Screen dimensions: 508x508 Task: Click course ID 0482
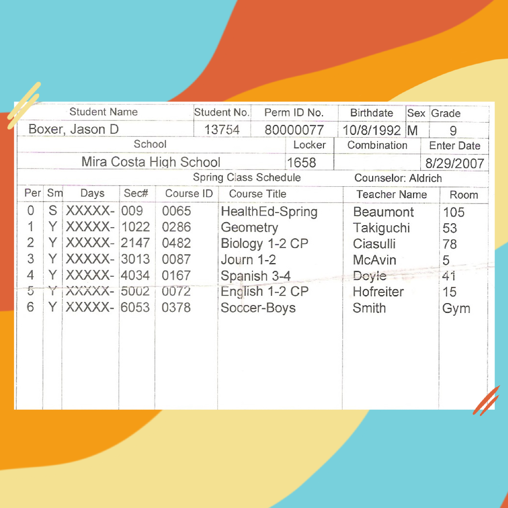click(x=176, y=243)
